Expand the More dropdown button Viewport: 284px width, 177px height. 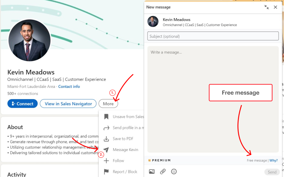[x=108, y=104]
